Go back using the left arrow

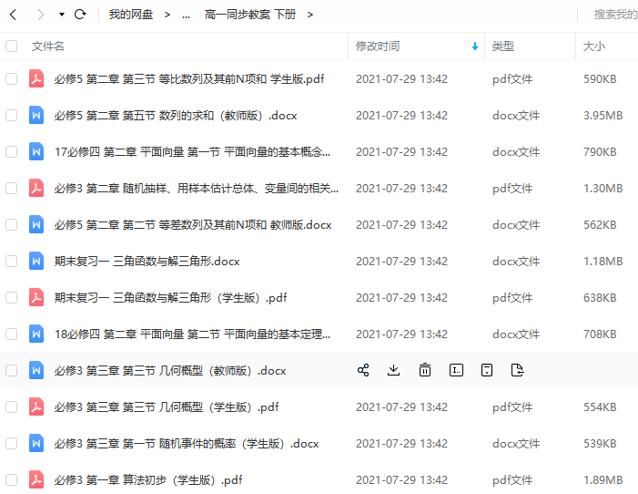13,15
